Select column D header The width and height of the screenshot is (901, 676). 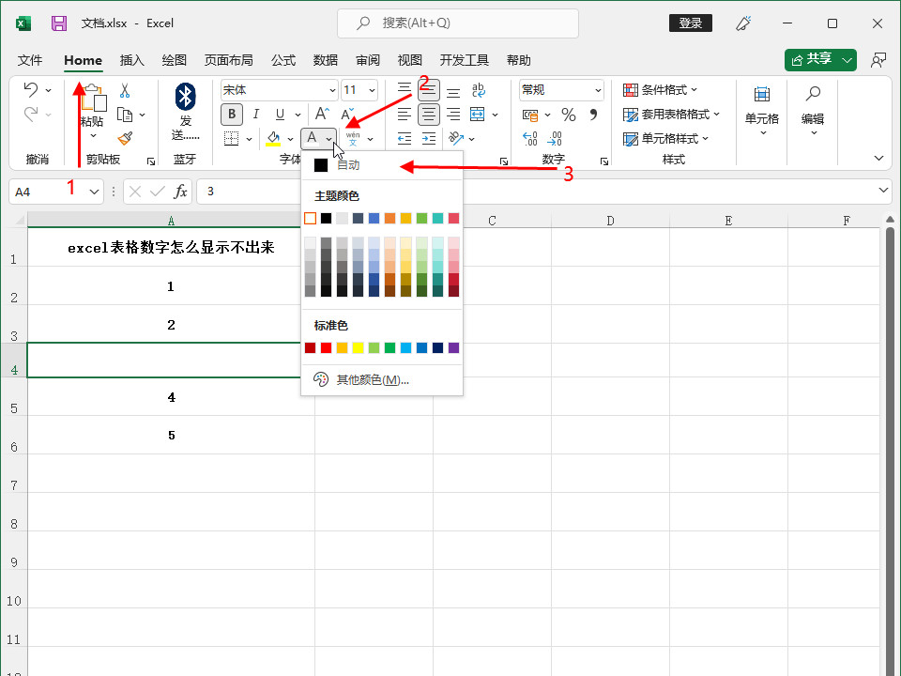tap(610, 220)
